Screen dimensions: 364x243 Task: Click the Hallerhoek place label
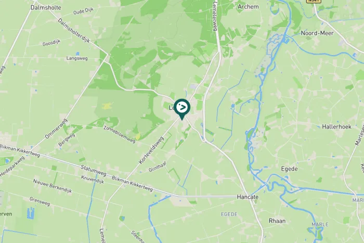336,126
